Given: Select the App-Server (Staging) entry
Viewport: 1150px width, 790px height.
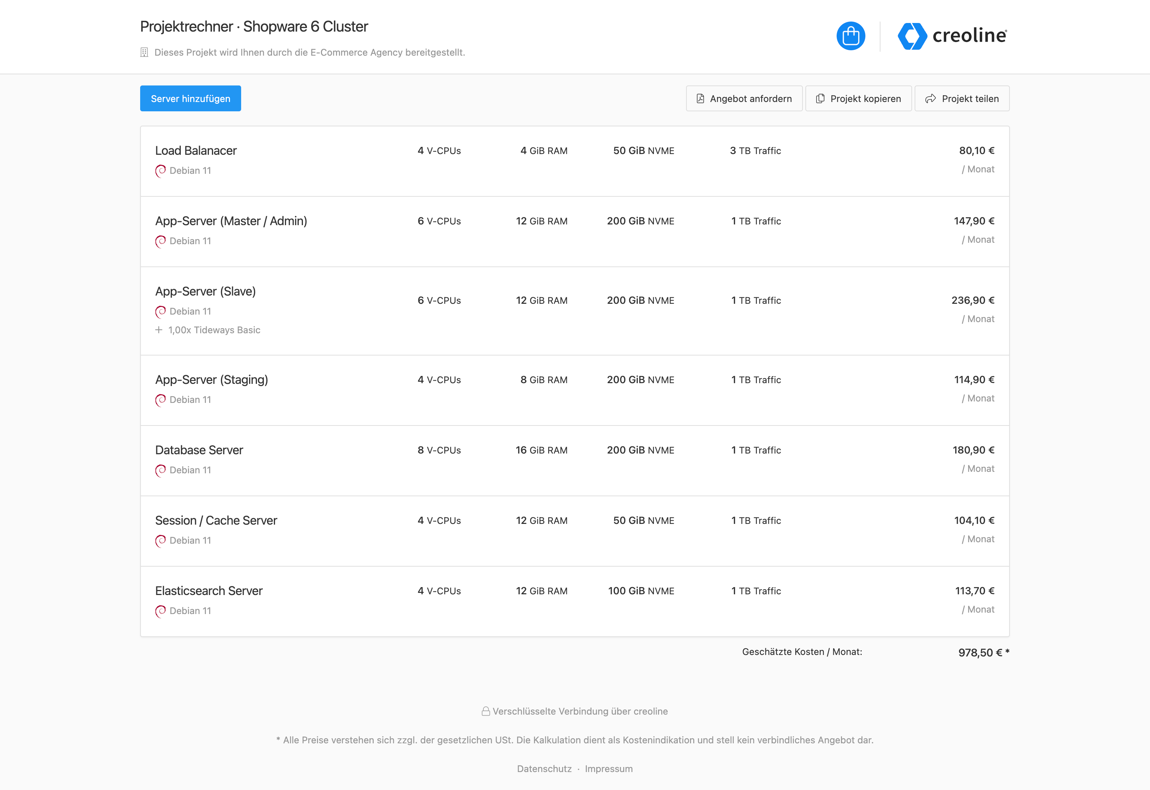Looking at the screenshot, I should tap(575, 391).
